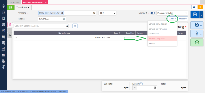This screenshot has height=93, width=205.
Task: Expand the save button arrow menu
Action: click(x=201, y=14)
